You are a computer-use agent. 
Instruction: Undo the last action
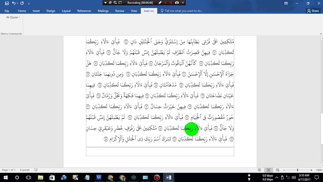(x=14, y=3)
